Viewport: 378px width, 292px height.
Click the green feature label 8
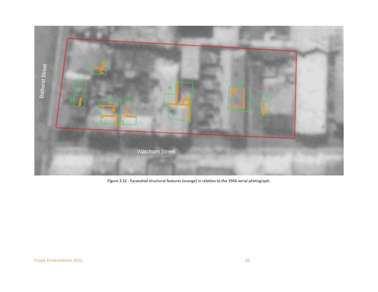[266, 96]
